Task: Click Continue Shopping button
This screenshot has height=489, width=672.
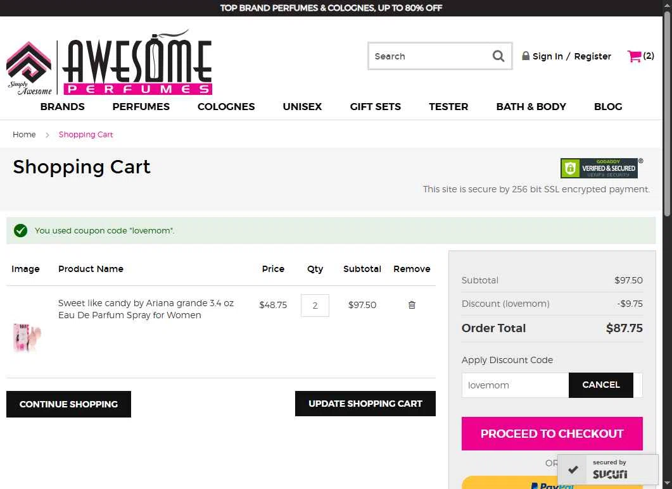Action: point(68,404)
